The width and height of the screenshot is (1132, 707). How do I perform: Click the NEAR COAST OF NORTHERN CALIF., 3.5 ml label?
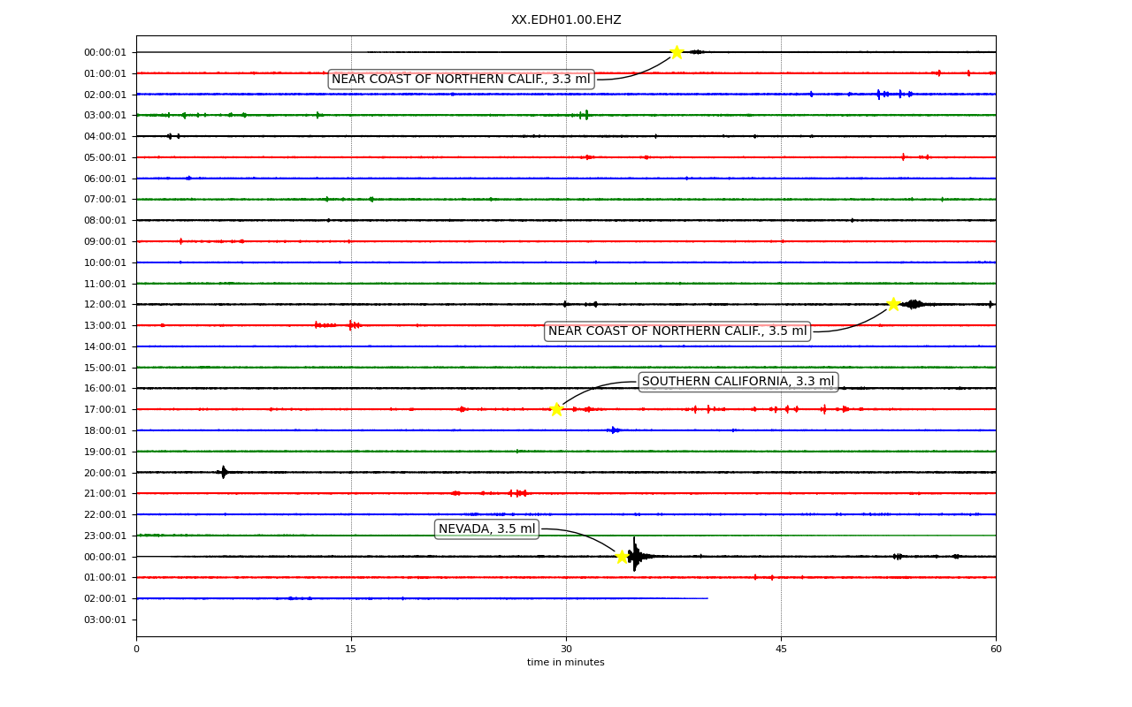click(677, 331)
